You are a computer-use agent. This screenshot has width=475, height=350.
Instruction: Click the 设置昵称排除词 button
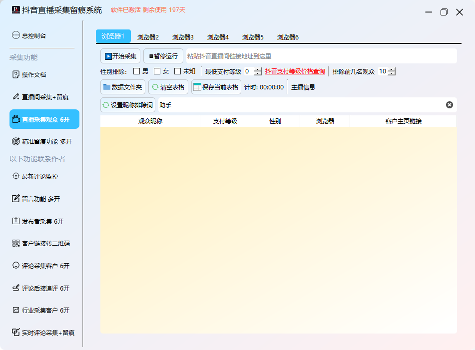point(128,105)
